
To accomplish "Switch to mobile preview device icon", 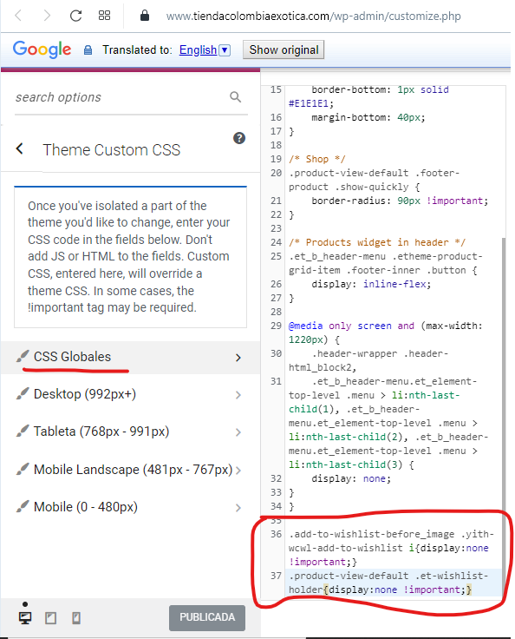I will 76,618.
